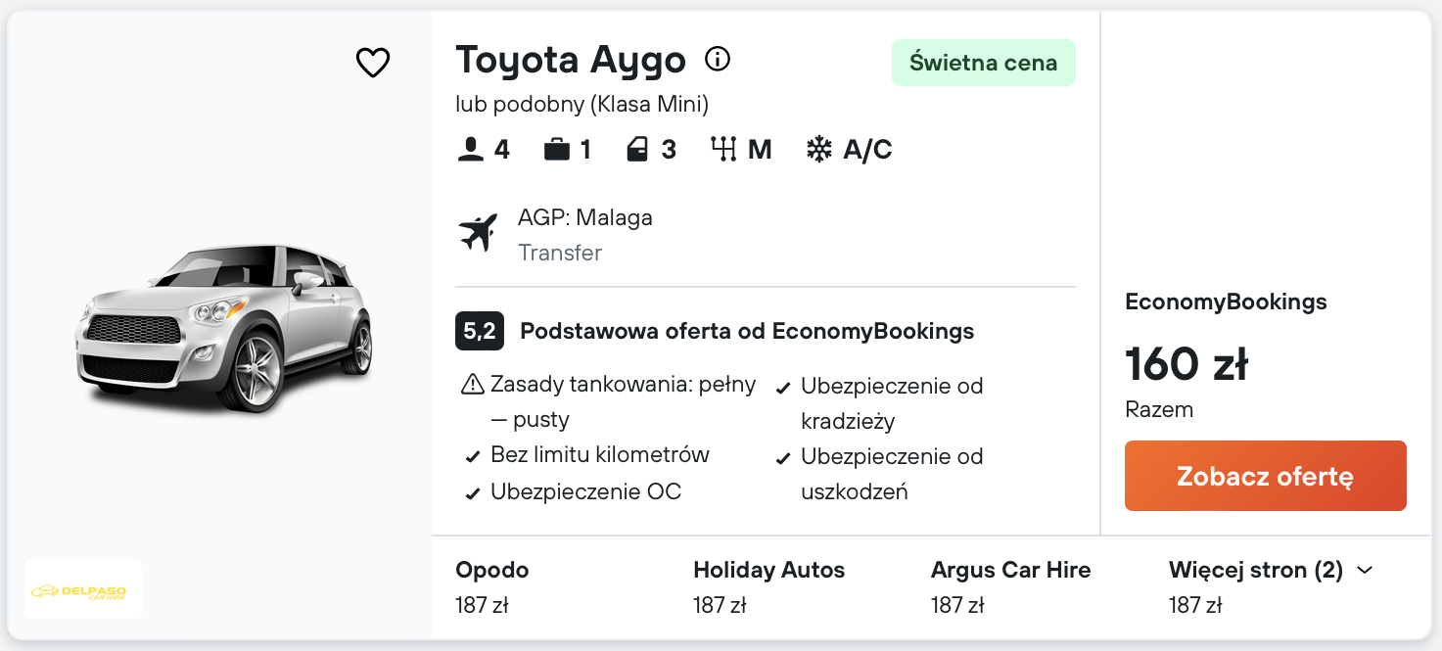
Task: Click the Świetna cena badge
Action: (x=983, y=63)
